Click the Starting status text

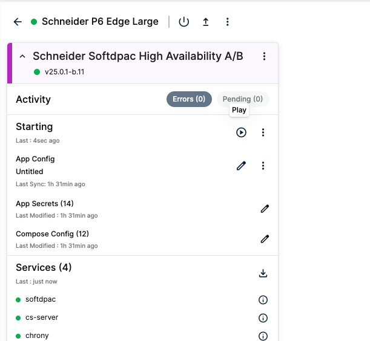[35, 127]
